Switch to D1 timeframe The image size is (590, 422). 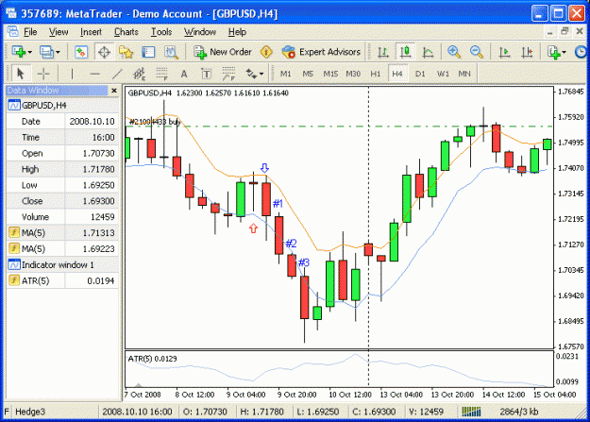[420, 74]
